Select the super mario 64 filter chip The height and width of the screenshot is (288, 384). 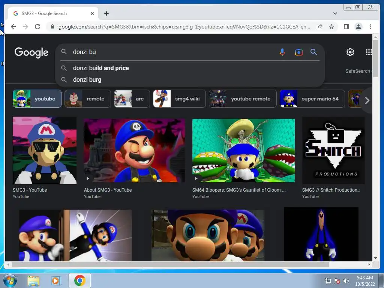tap(312, 99)
